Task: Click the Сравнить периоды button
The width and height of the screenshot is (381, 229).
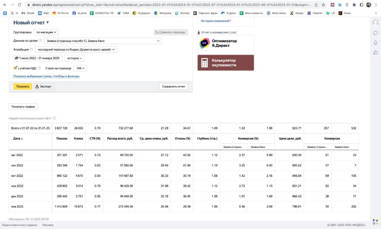Action: coord(171,32)
